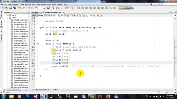Screen dimensions: 177x99
Task: Select CustomColor.java in project tree
Action: coord(20,29)
